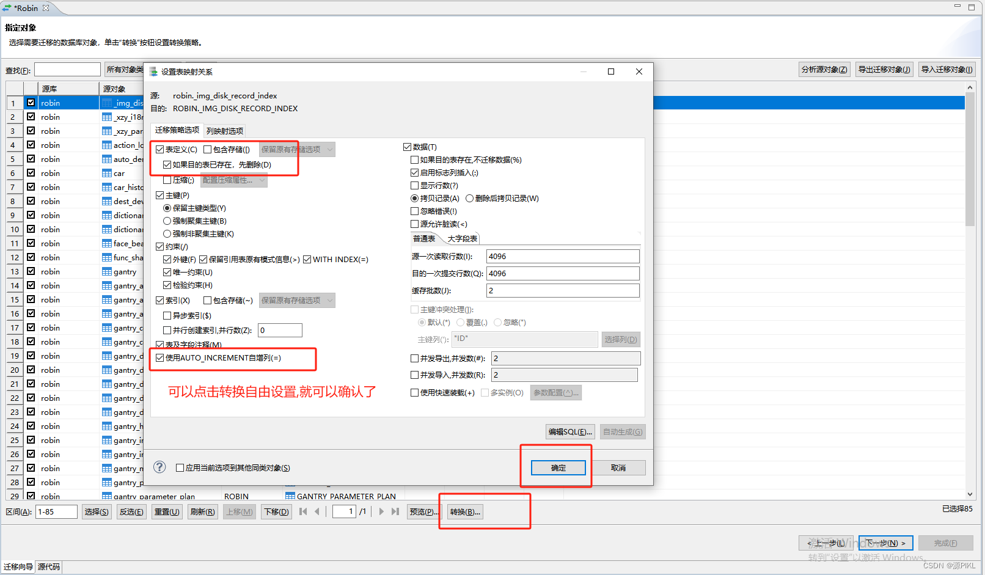Open storage options dropdown beside 索引
Image resolution: width=985 pixels, height=575 pixels.
coord(297,300)
